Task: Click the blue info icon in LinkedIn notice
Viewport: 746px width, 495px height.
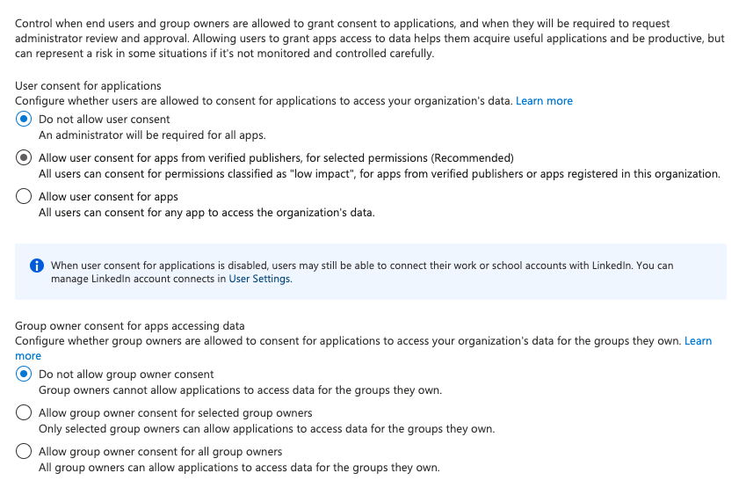Action: (36, 265)
